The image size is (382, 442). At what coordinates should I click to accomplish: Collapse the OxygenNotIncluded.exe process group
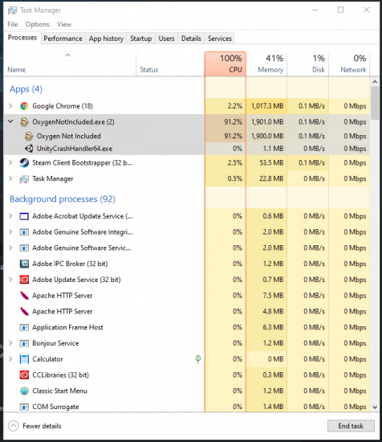(x=10, y=121)
